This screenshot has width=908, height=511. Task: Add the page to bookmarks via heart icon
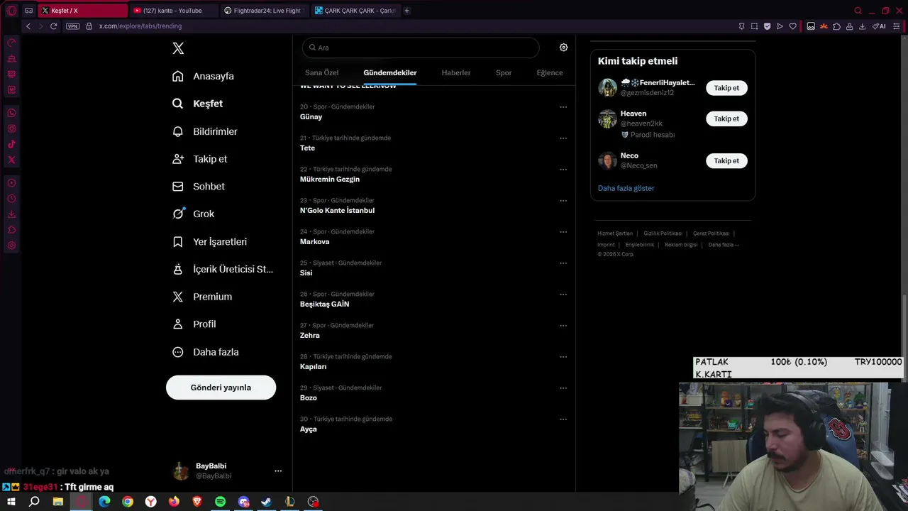(x=792, y=26)
